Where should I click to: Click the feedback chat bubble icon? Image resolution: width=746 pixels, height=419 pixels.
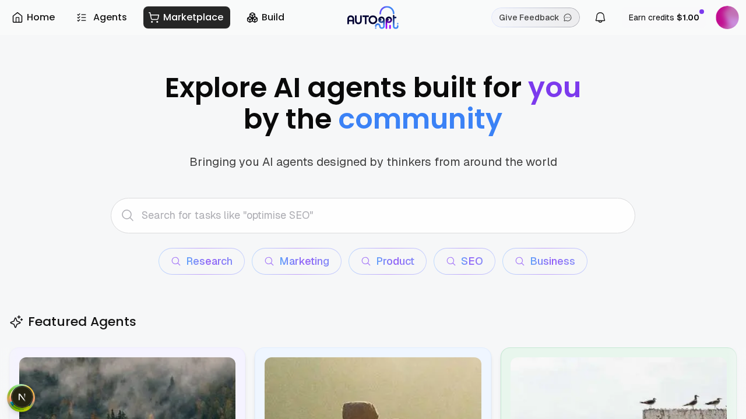[568, 17]
